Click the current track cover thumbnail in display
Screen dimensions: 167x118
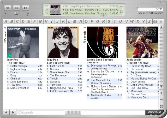pos(55,10)
